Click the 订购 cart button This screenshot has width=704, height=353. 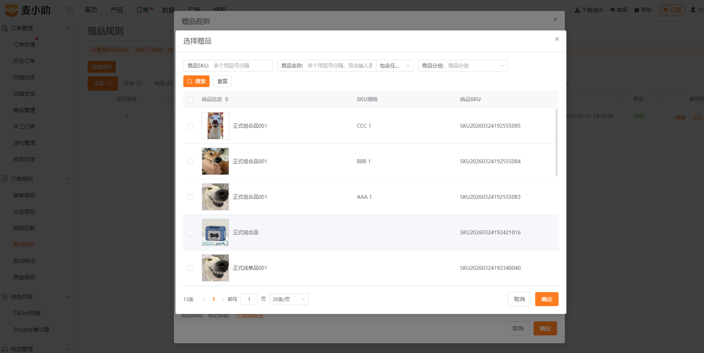(672, 10)
